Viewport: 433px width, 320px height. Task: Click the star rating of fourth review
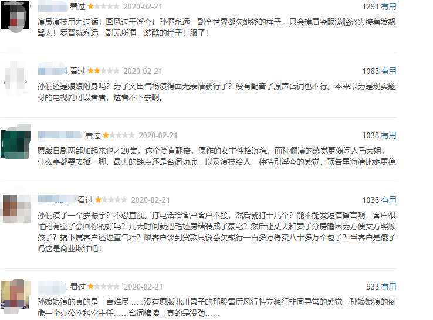111,200
